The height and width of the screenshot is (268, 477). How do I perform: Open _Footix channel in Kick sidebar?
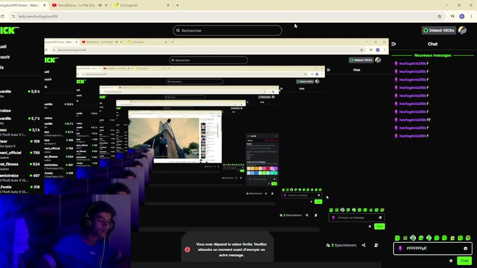pyautogui.click(x=20, y=189)
